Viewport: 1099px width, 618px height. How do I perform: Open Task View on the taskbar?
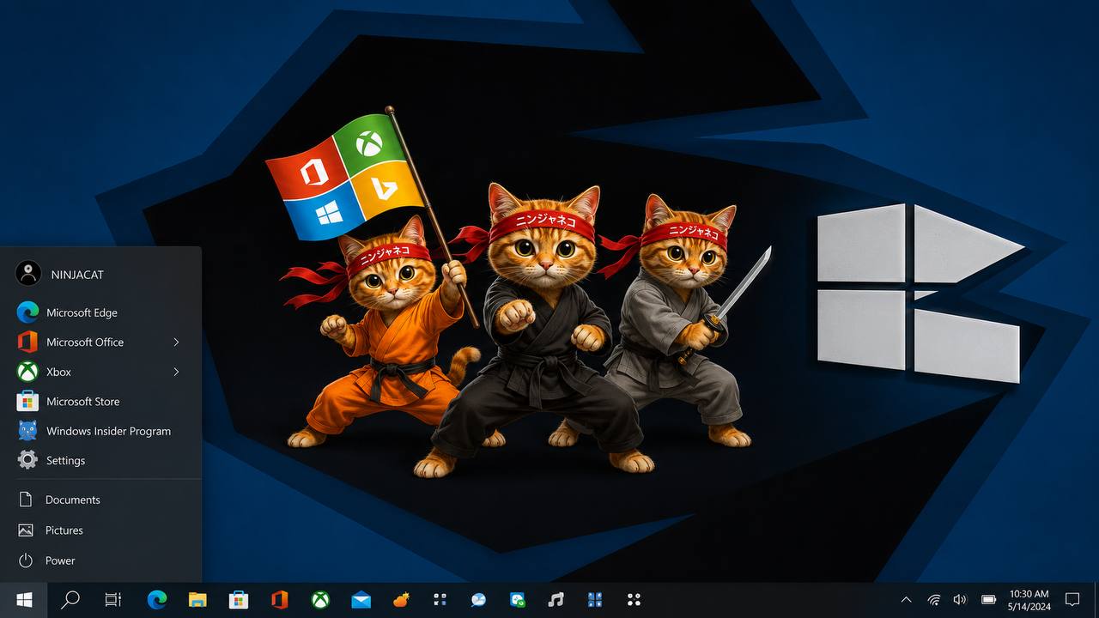tap(113, 600)
